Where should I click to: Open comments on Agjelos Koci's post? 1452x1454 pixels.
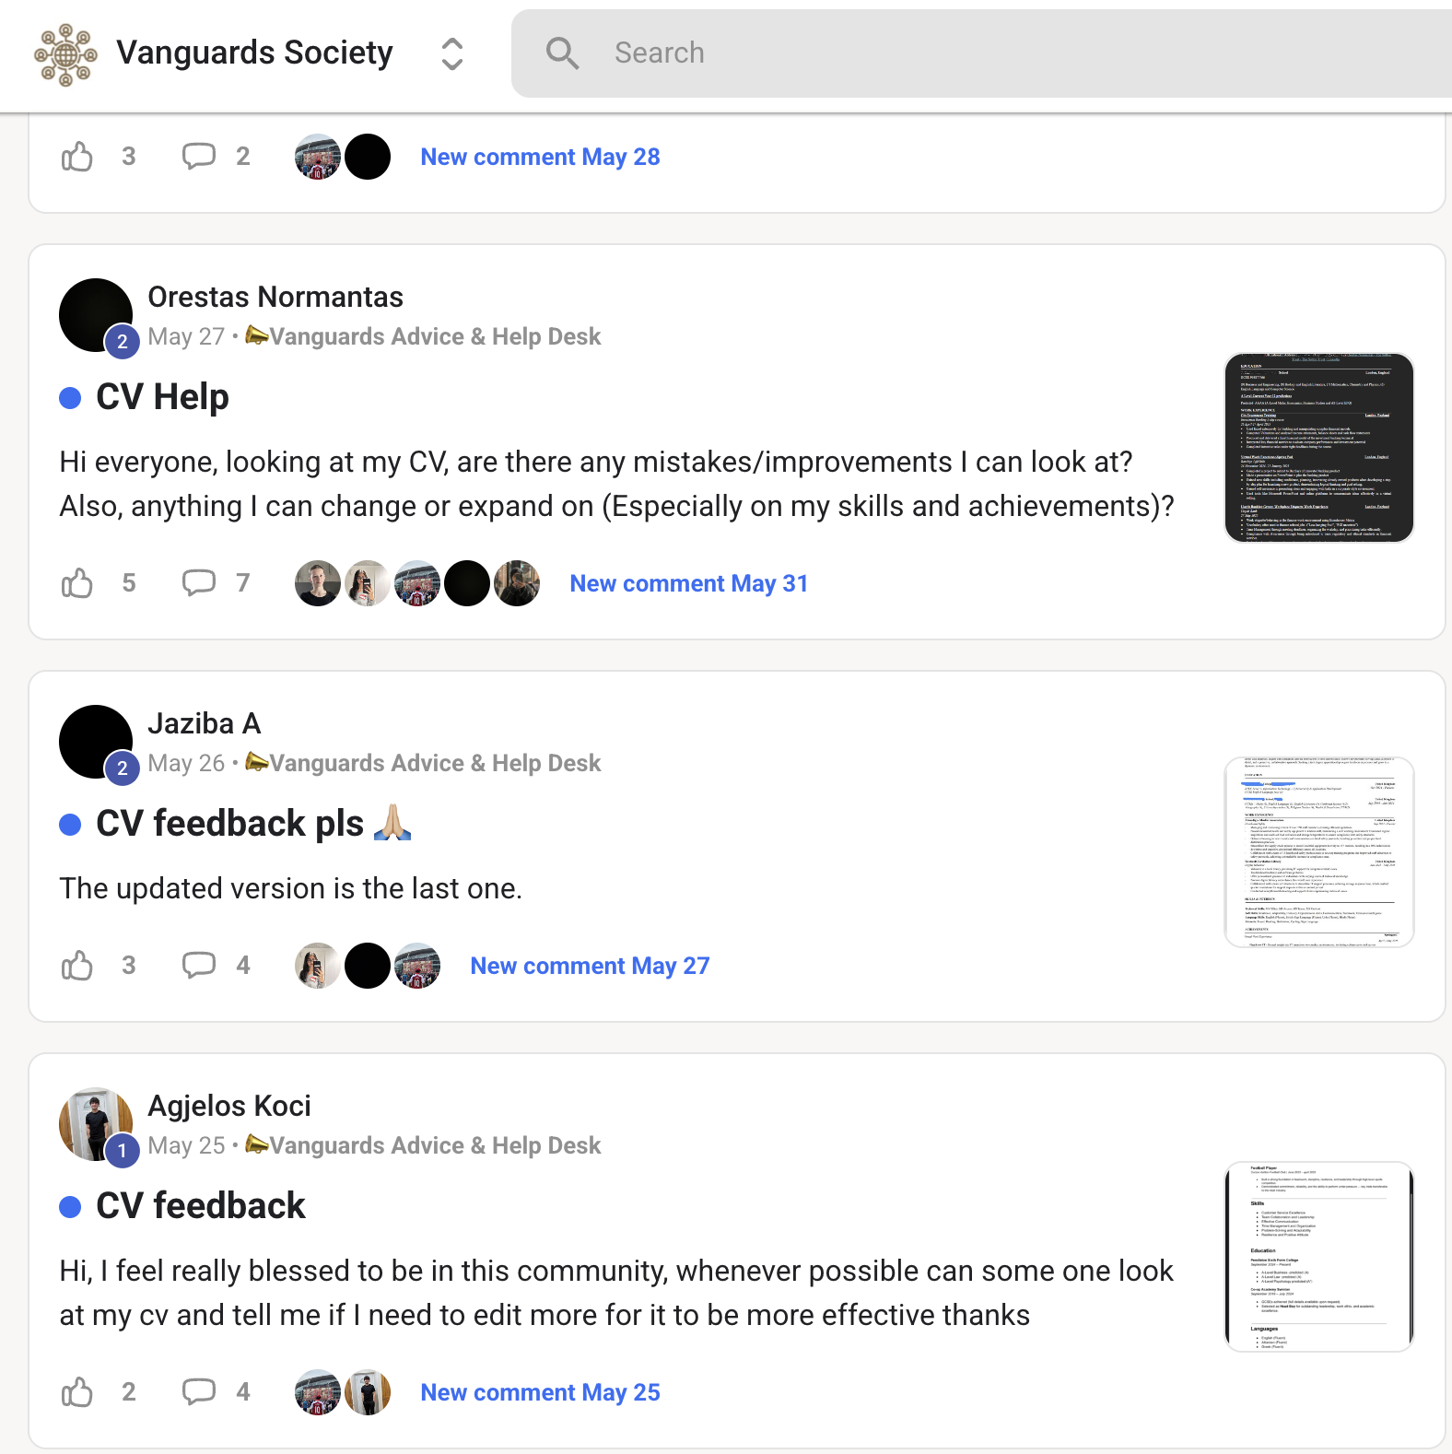199,1392
